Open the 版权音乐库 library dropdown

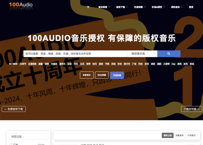point(142,54)
